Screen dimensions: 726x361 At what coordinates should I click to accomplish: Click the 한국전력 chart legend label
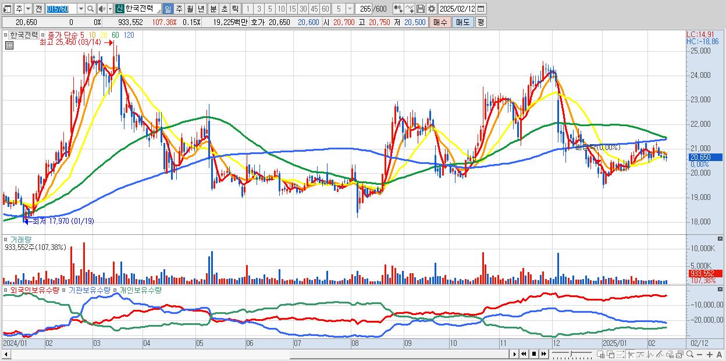click(x=24, y=35)
